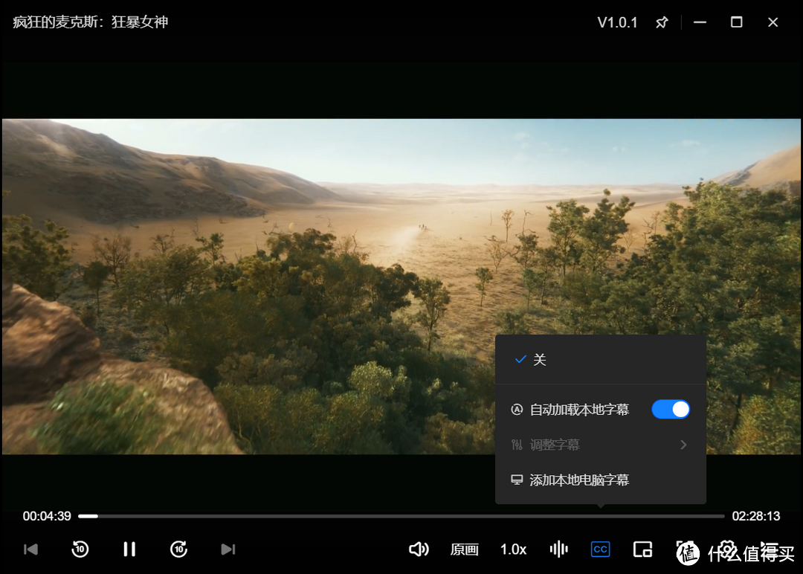Open the 1.0x playback speed selector
The image size is (803, 574).
point(513,549)
